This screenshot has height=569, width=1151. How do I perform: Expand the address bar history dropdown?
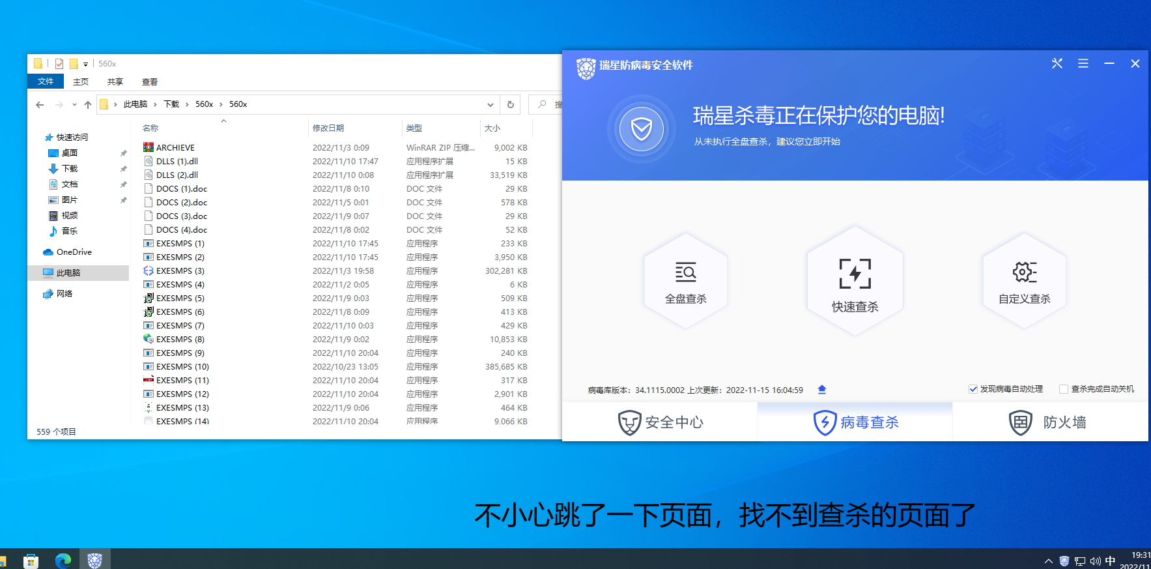coord(490,104)
